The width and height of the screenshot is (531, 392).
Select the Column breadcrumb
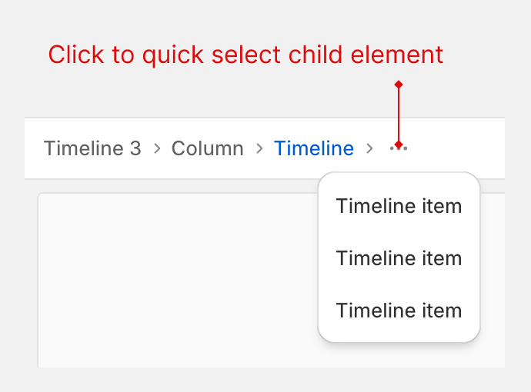(207, 148)
